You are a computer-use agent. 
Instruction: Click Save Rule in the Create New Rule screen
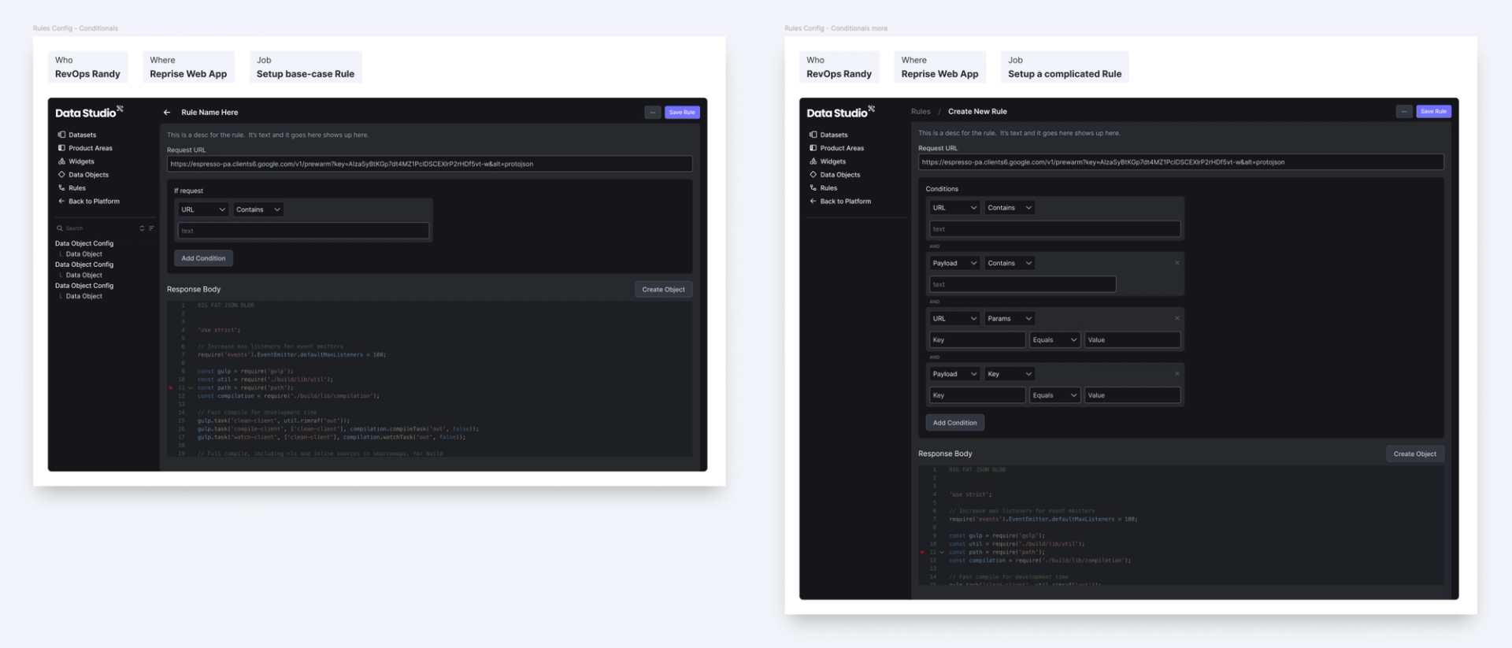pyautogui.click(x=1433, y=112)
